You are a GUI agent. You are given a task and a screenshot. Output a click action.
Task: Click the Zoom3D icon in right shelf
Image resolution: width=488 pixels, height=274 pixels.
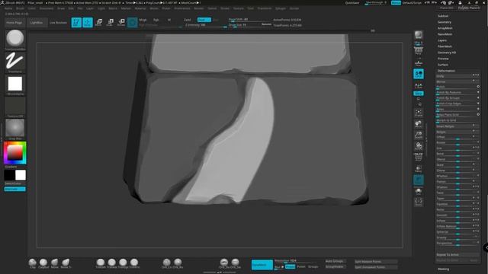coord(419,135)
